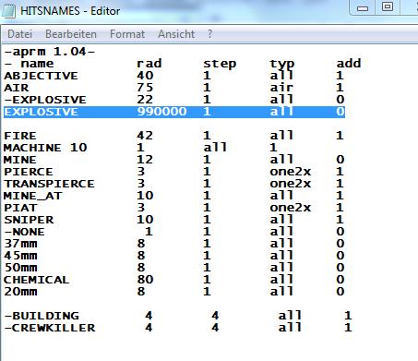Click the 'step' column header text
418x361 pixels.
[220, 64]
